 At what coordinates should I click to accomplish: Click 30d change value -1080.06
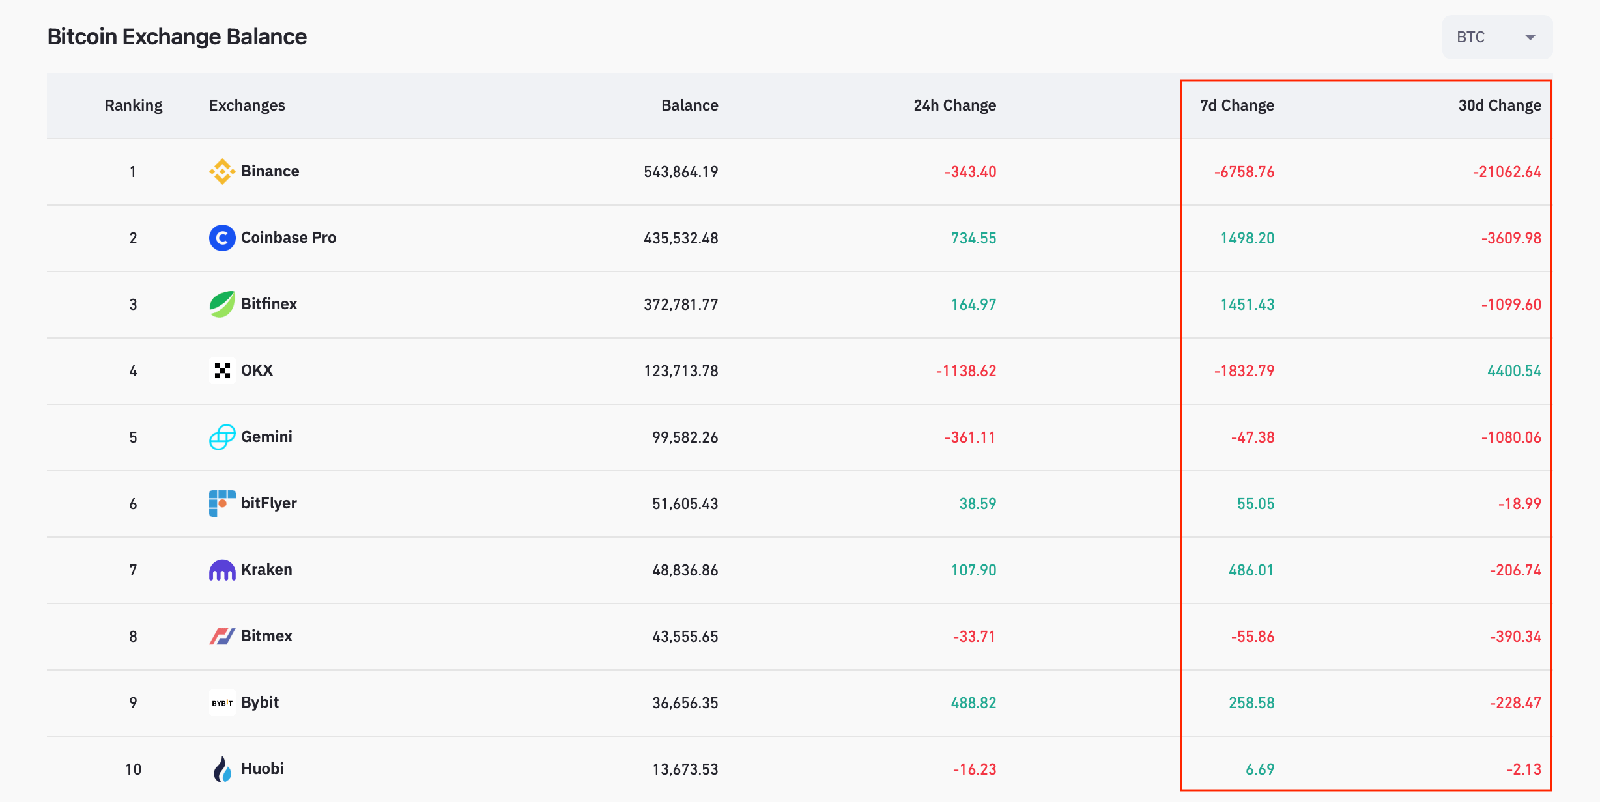point(1511,437)
